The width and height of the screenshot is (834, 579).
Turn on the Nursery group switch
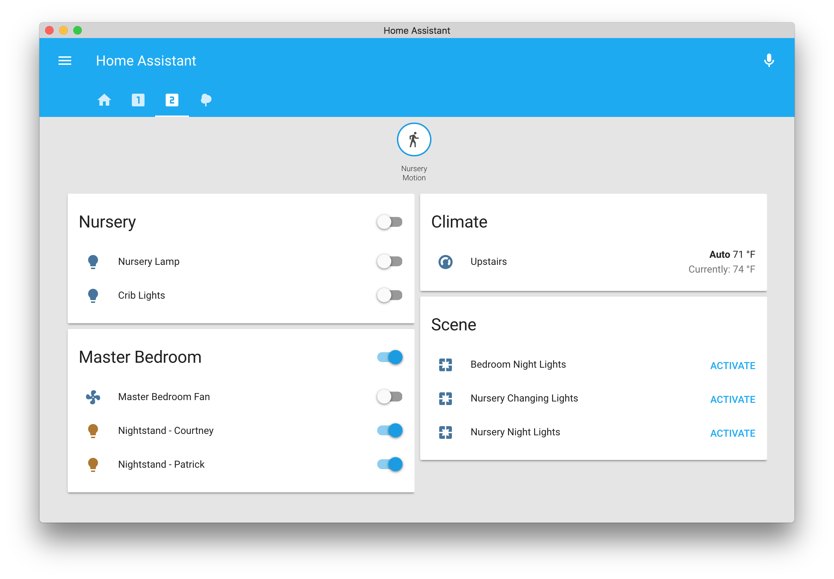tap(389, 222)
